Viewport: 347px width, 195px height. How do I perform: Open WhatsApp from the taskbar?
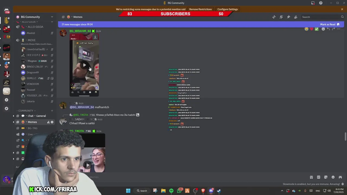pyautogui.click(x=179, y=191)
